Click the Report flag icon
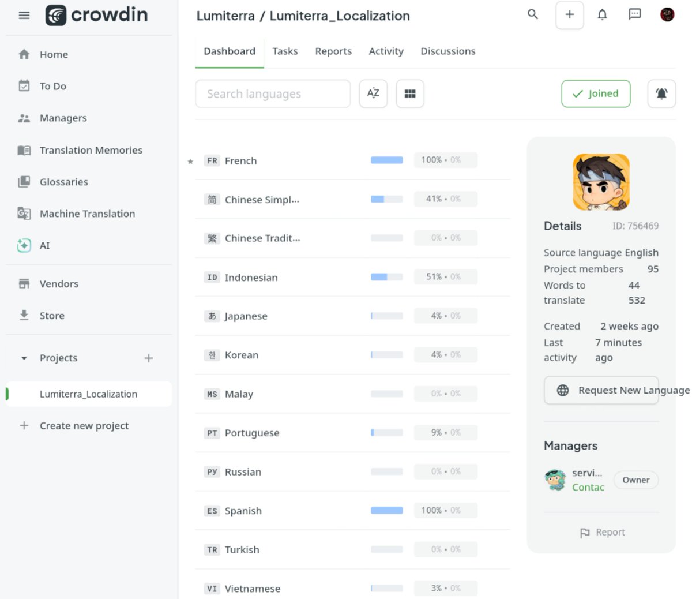692x599 pixels. pyautogui.click(x=585, y=533)
